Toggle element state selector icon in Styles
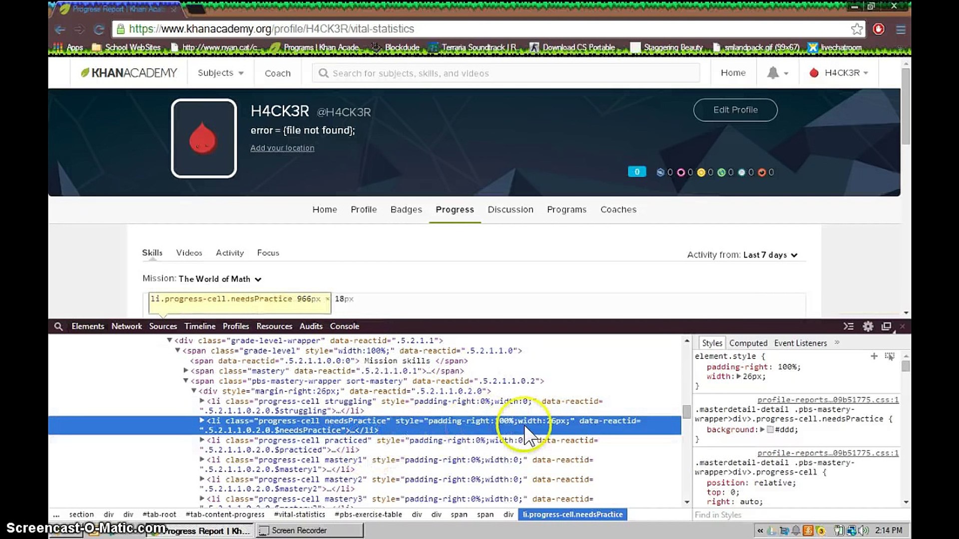The width and height of the screenshot is (959, 539). (890, 356)
